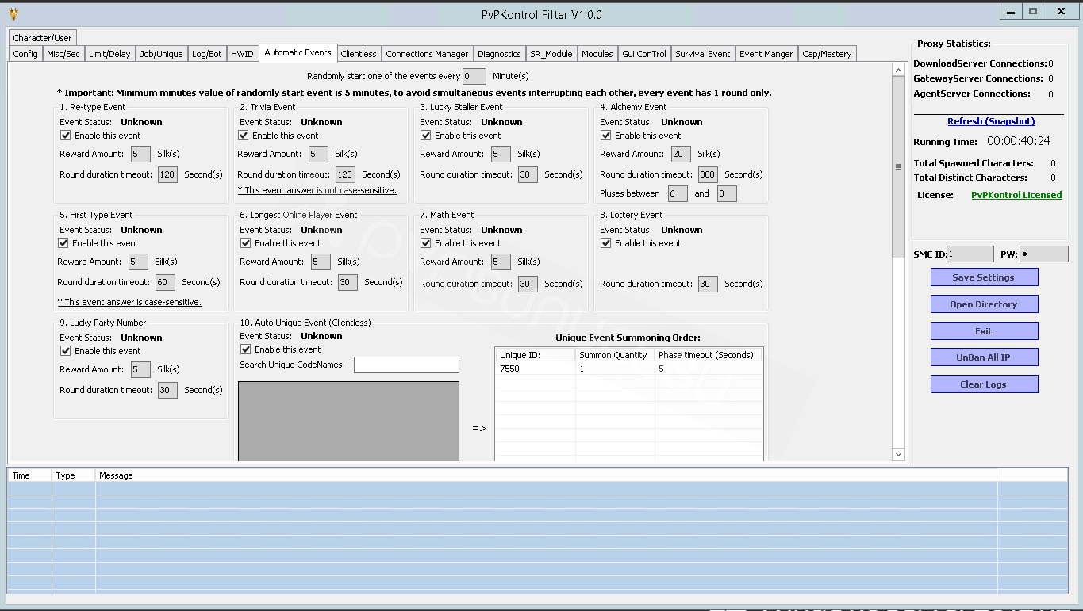
Task: Open the Cap/Mastery tab
Action: tap(827, 54)
